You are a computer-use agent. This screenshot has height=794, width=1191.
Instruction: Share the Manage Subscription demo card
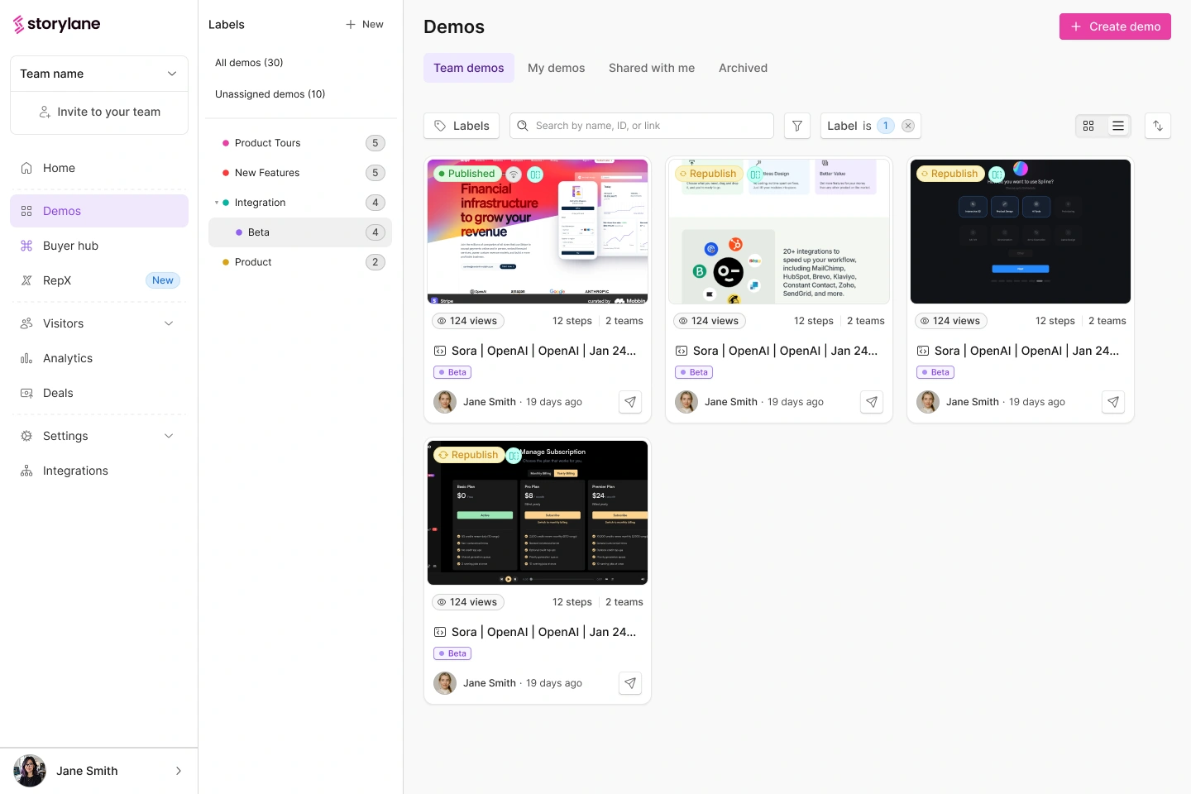pos(630,683)
